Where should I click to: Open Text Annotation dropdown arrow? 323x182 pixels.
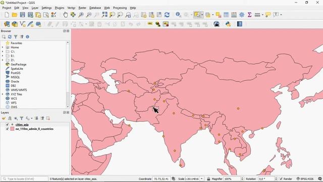point(281,15)
